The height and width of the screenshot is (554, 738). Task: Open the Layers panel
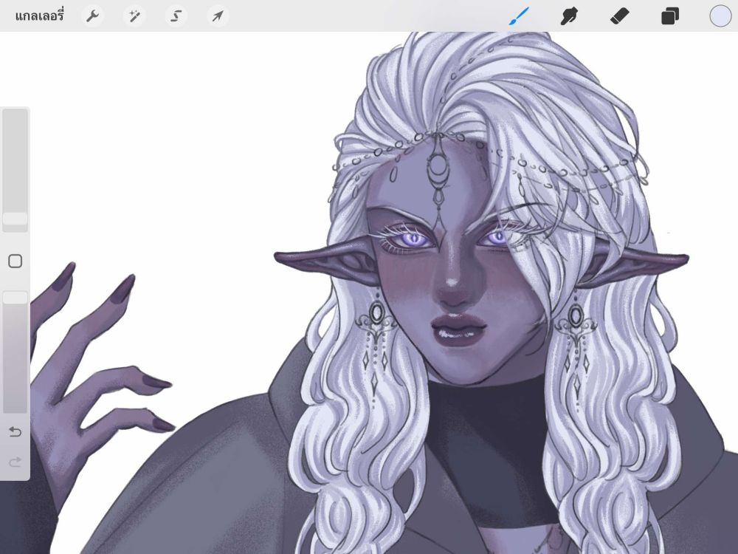click(x=670, y=16)
